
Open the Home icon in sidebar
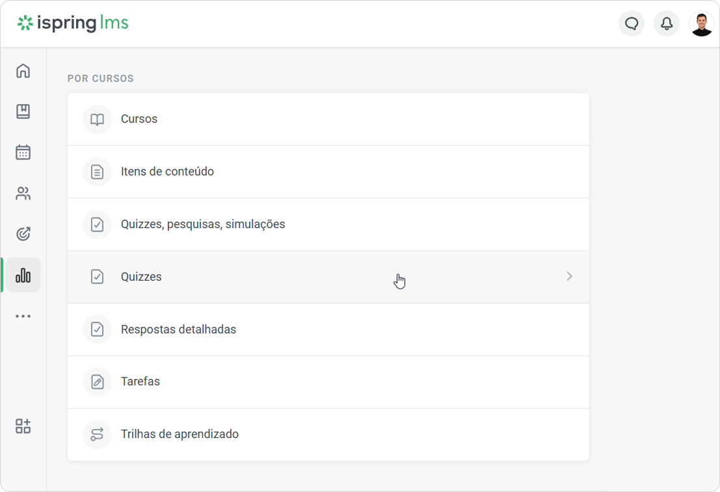click(23, 71)
